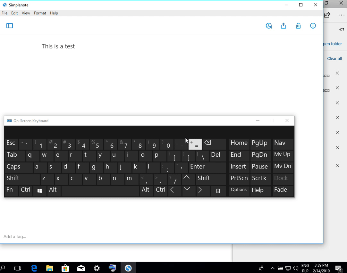Open the Edit menu
347x273 pixels.
pyautogui.click(x=14, y=13)
